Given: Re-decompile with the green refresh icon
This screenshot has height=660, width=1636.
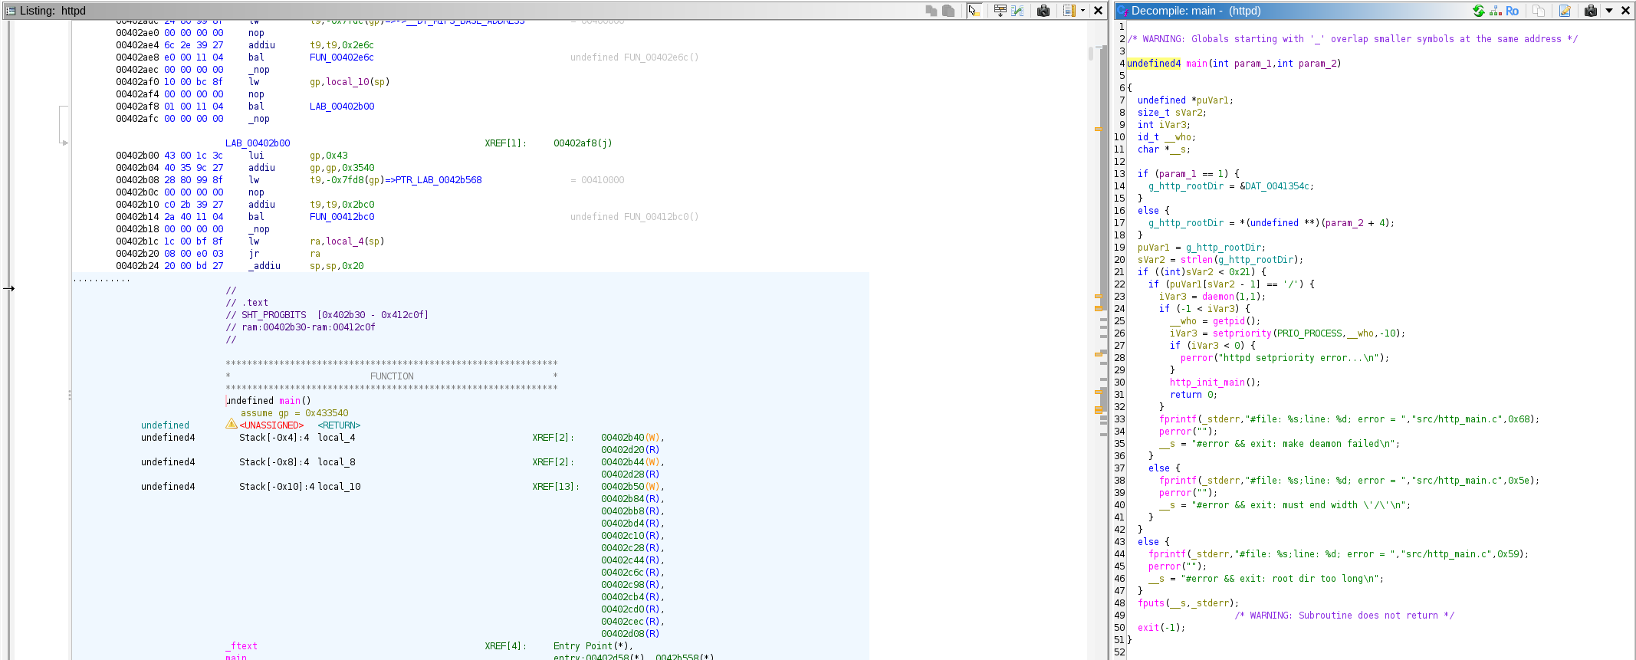Looking at the screenshot, I should tap(1478, 11).
